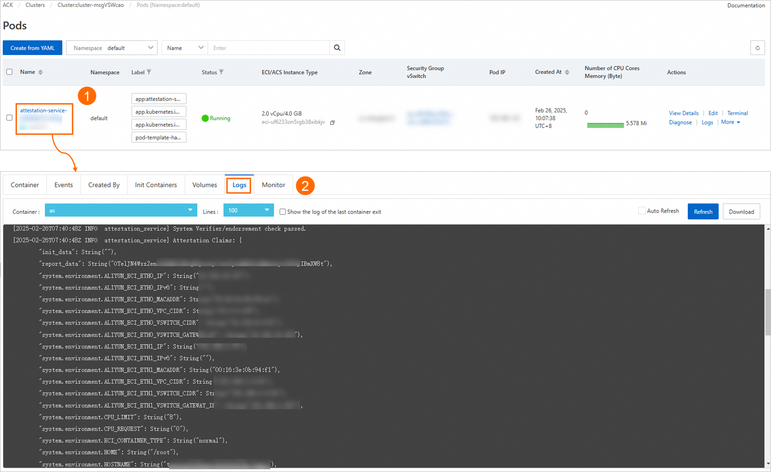Image resolution: width=771 pixels, height=472 pixels.
Task: Expand the More actions menu
Action: (731, 122)
